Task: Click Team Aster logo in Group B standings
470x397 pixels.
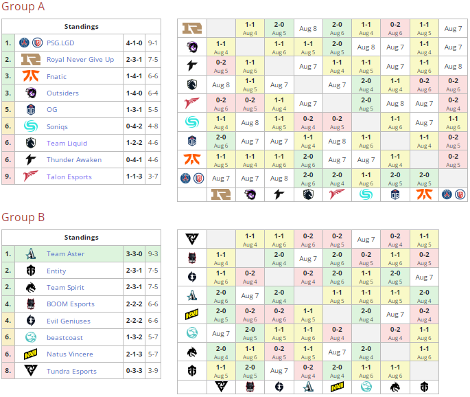Action: tap(30, 253)
